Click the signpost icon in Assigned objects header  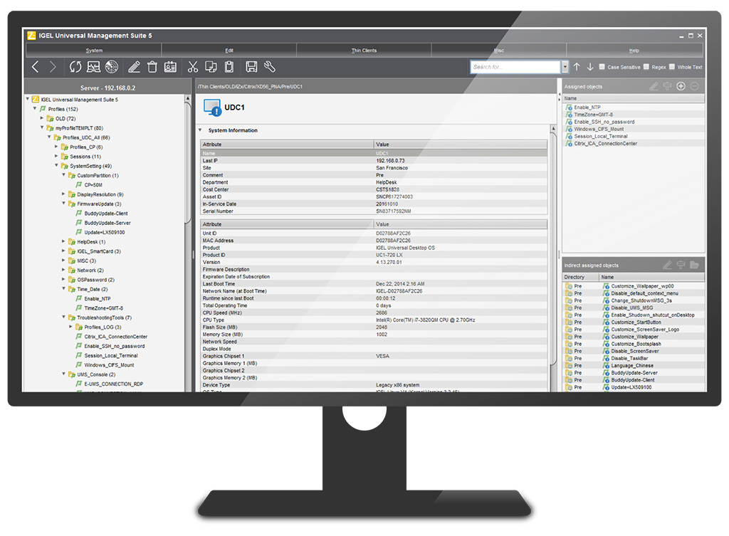click(x=667, y=86)
